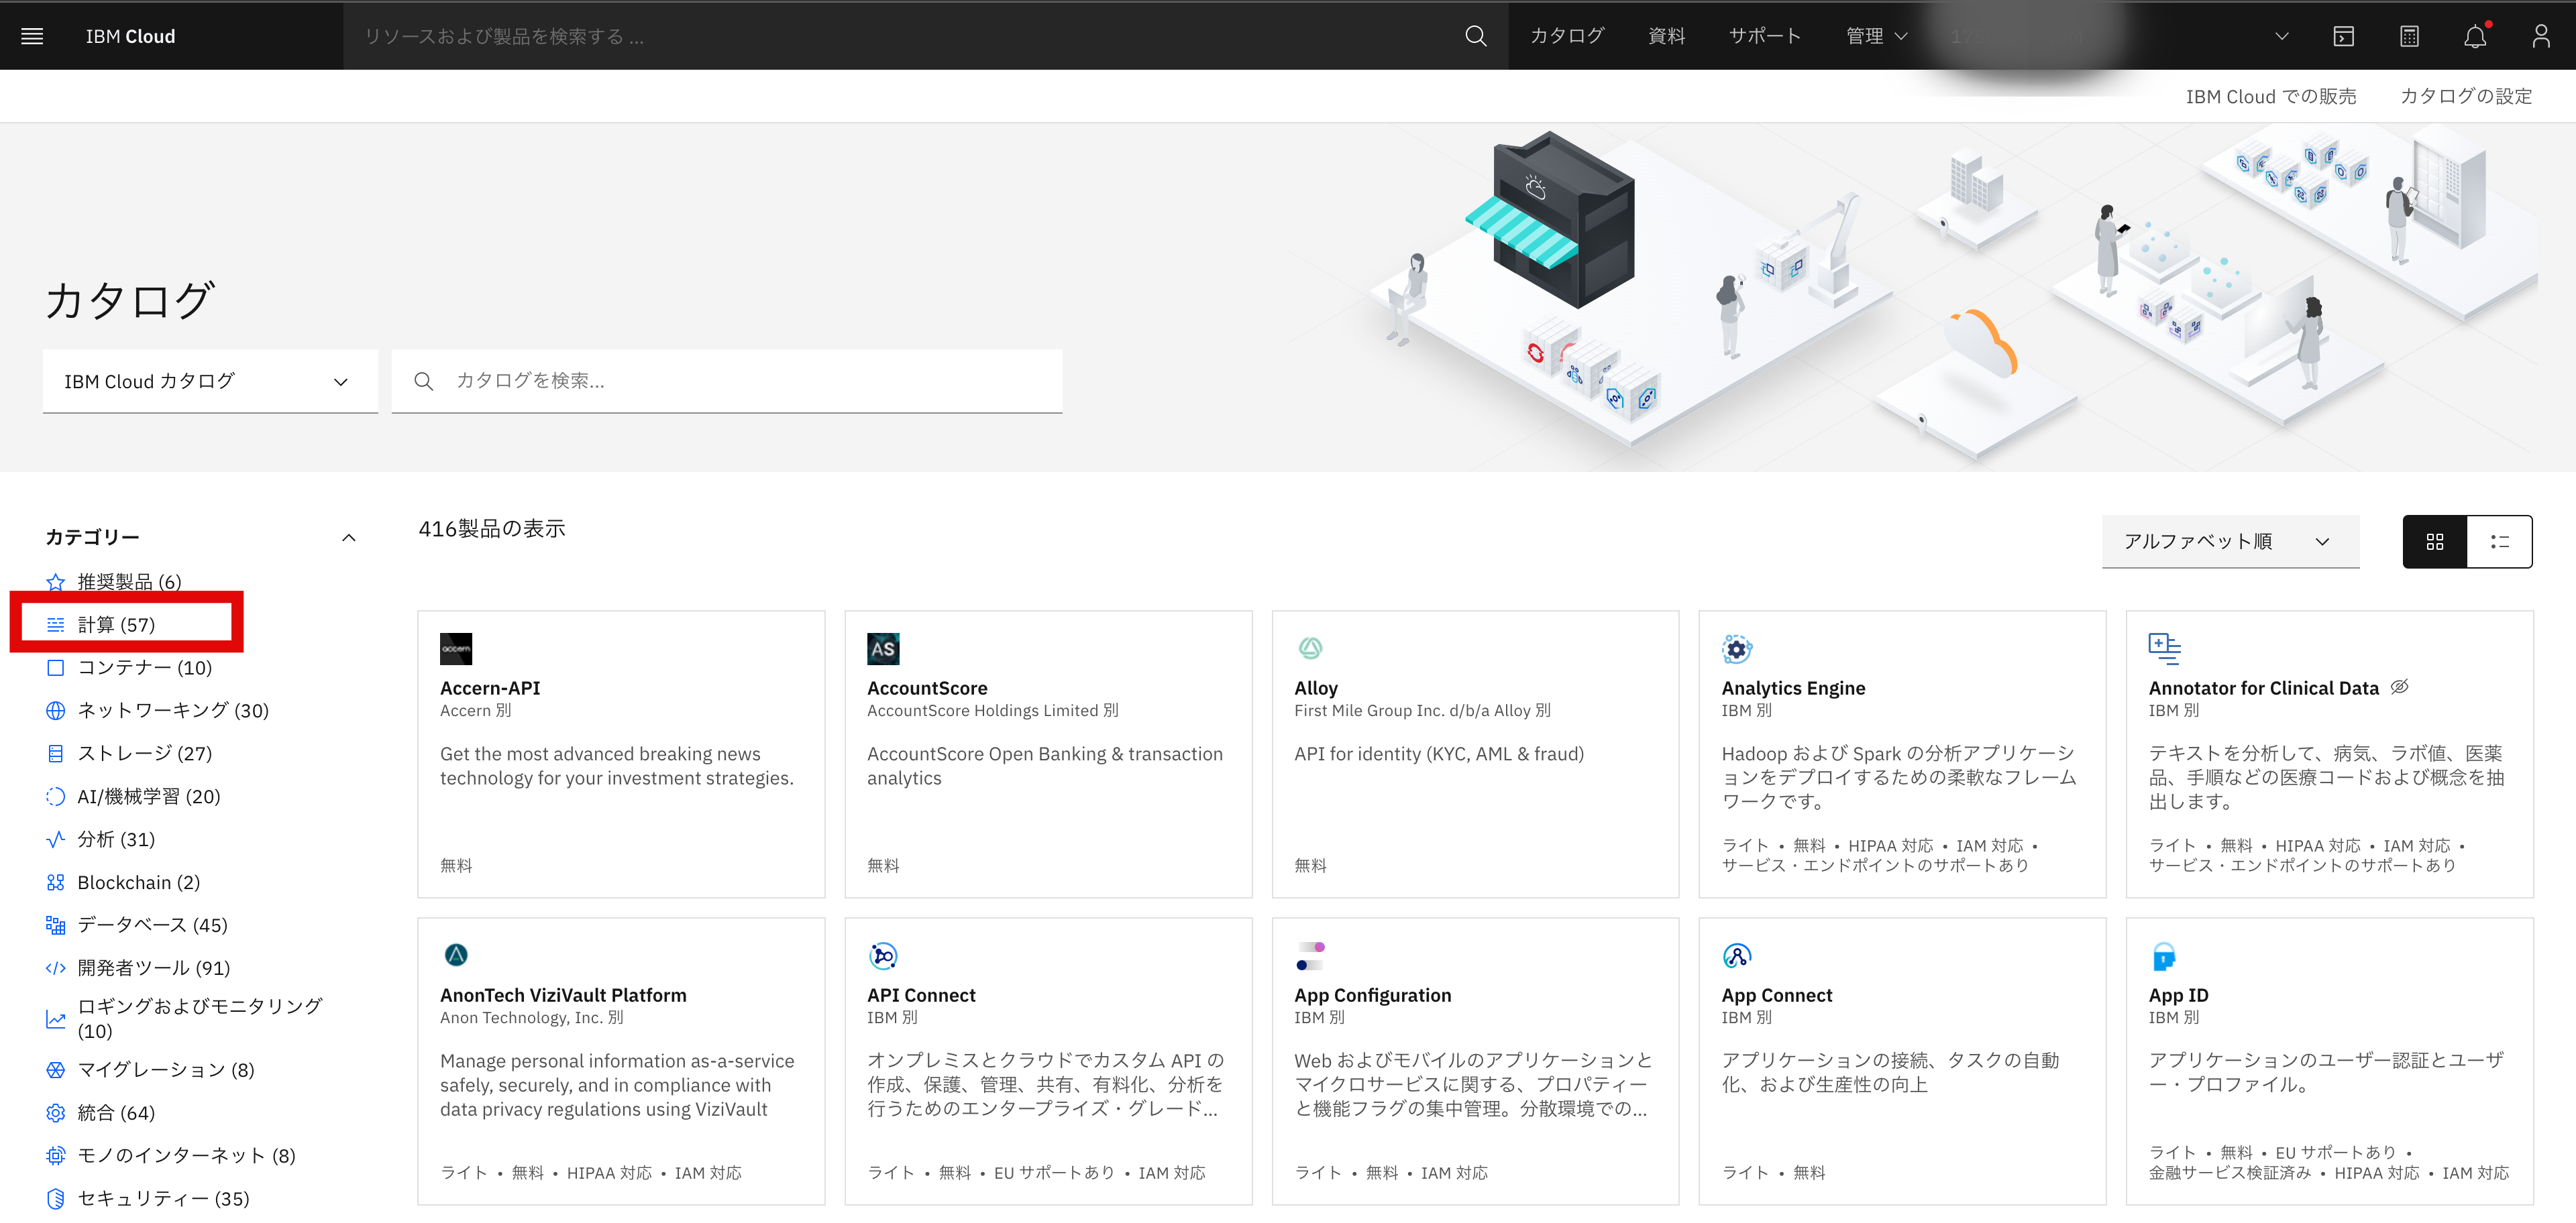Open the アルファベット順 sort dropdown

click(x=2229, y=542)
